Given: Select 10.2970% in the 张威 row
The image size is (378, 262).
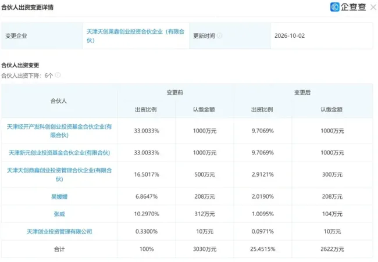Looking at the screenshot, I should tap(147, 214).
